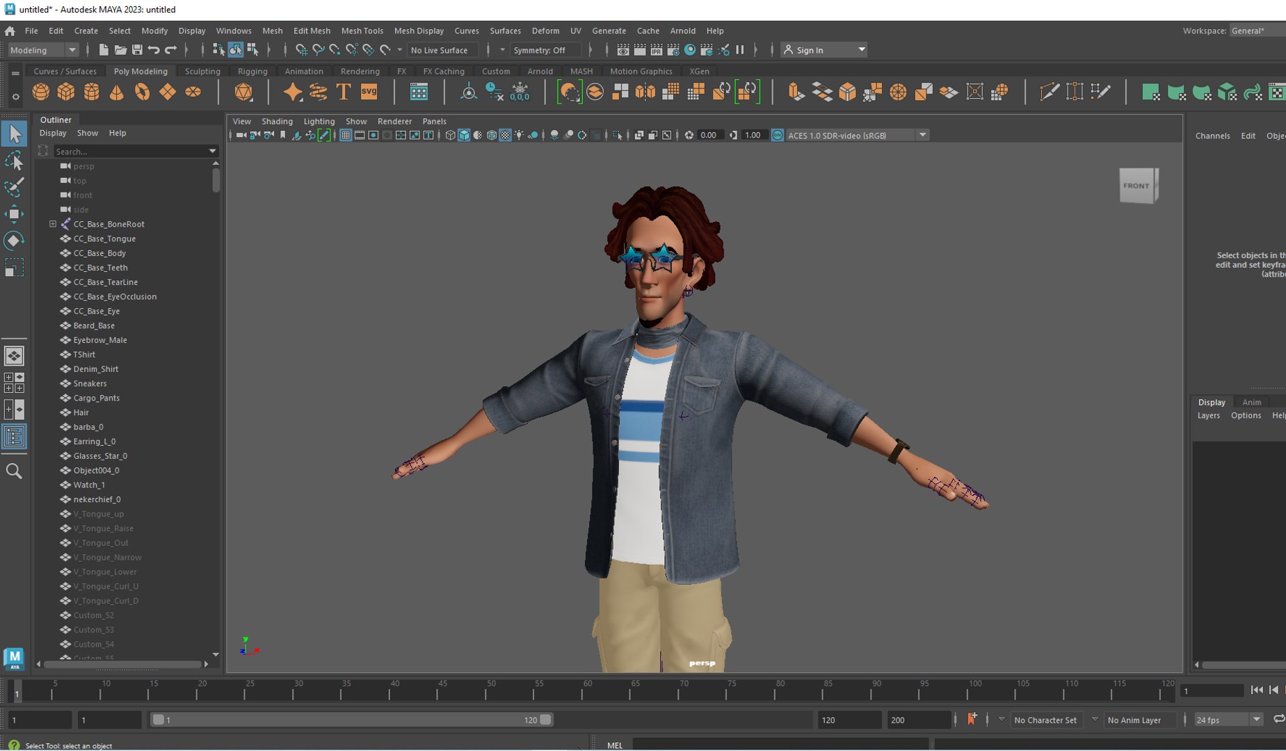1286x751 pixels.
Task: Open the Outliner Display menu
Action: click(53, 133)
